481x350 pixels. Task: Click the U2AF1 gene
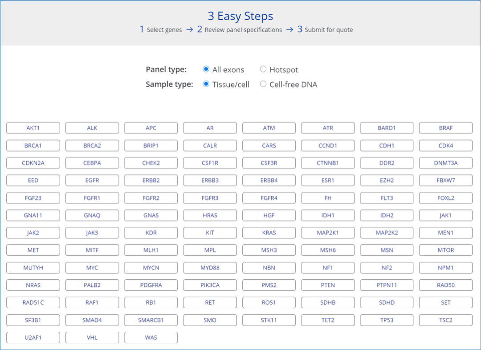pos(33,338)
